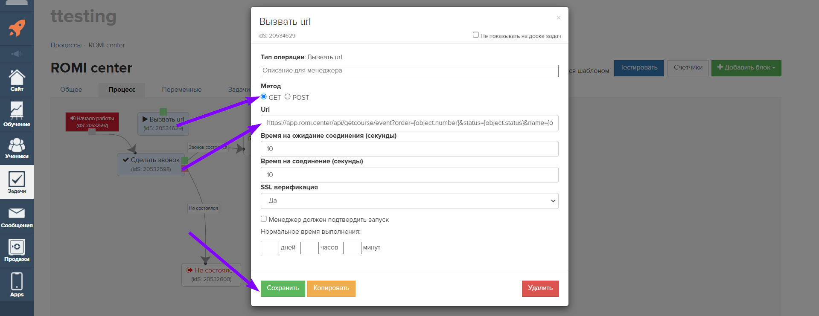819x316 pixels.
Task: Click the Не состоялся connector label
Action: (x=204, y=209)
